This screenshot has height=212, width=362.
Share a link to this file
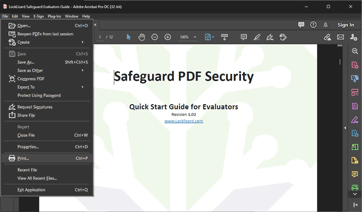click(327, 37)
